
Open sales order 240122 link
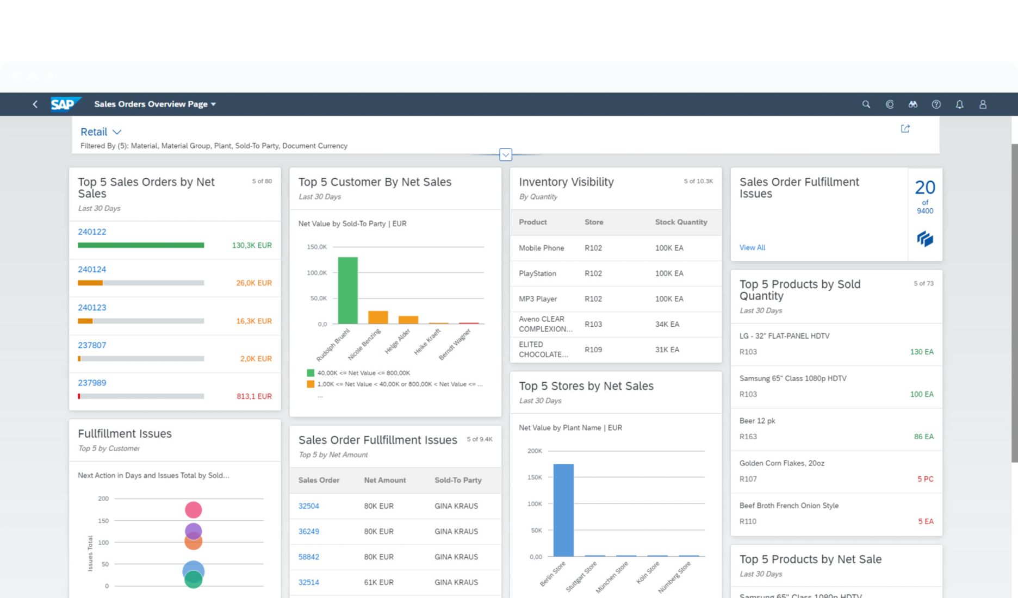pyautogui.click(x=91, y=232)
